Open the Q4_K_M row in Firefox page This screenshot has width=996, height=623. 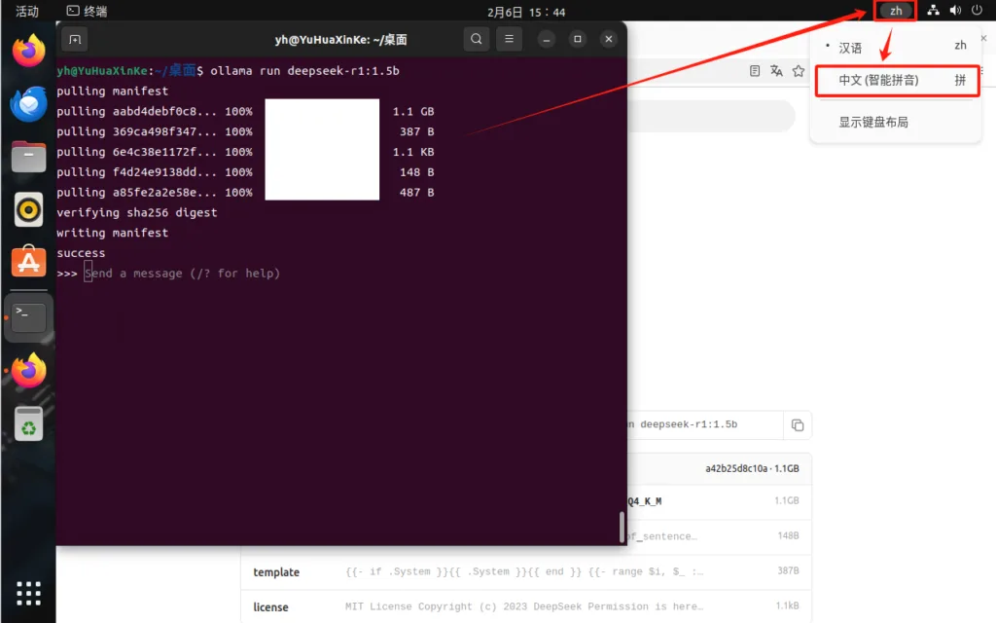[719, 501]
